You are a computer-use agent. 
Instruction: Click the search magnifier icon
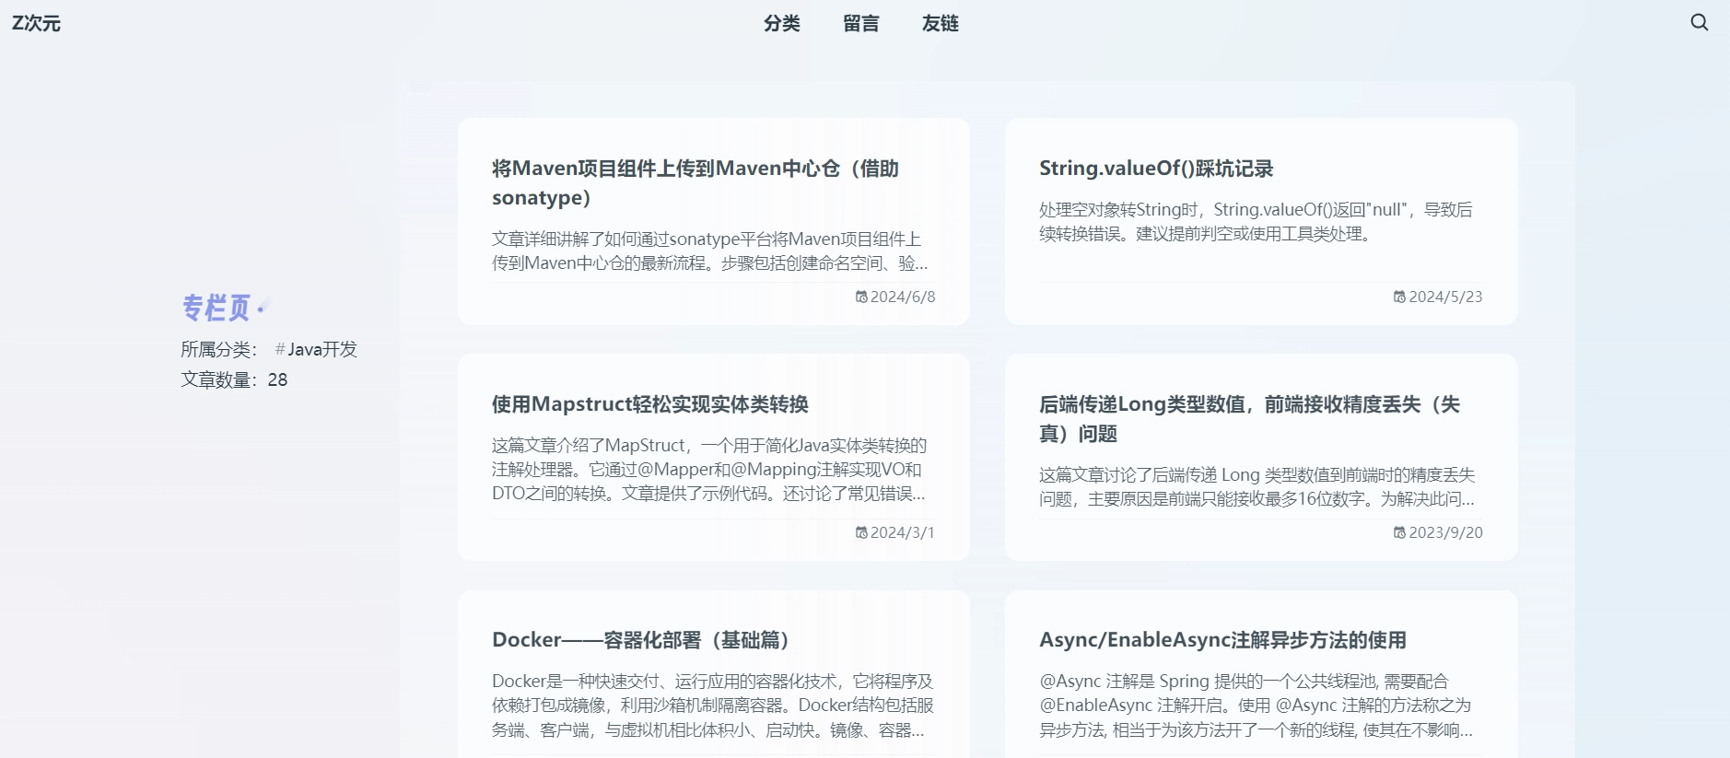[1699, 22]
